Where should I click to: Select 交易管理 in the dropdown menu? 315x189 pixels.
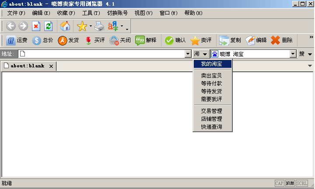click(x=213, y=111)
